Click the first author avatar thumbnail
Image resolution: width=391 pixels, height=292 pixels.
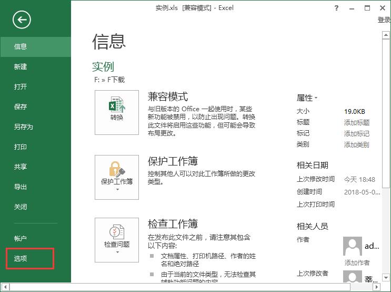point(353,246)
